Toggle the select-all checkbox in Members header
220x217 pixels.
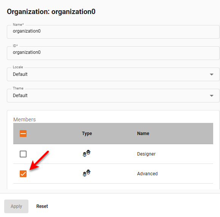(23, 134)
